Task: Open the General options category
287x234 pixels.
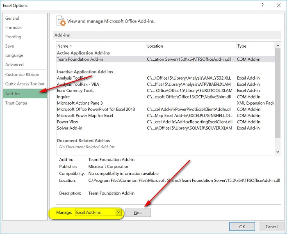Action: point(12,18)
